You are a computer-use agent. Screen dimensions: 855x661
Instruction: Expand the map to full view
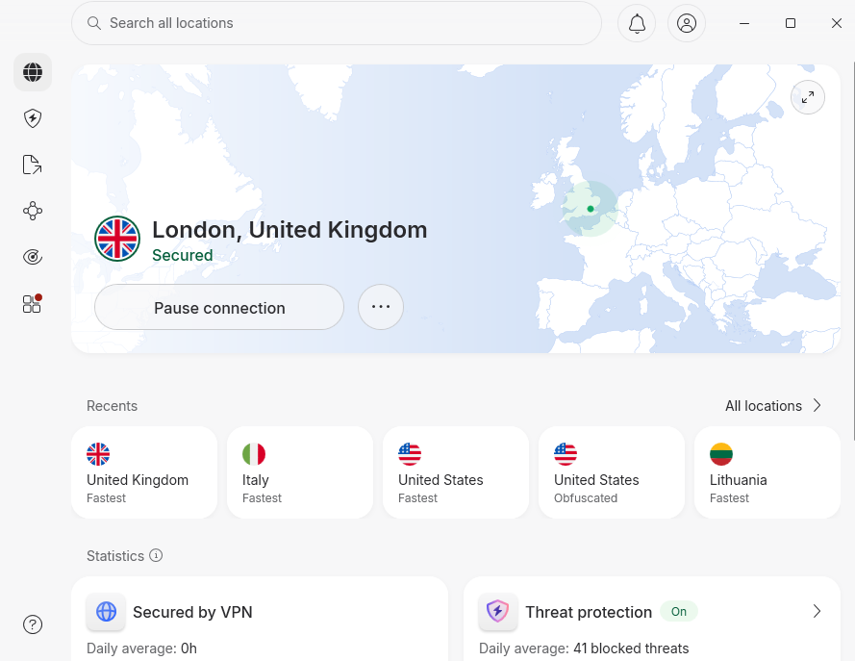pos(808,97)
